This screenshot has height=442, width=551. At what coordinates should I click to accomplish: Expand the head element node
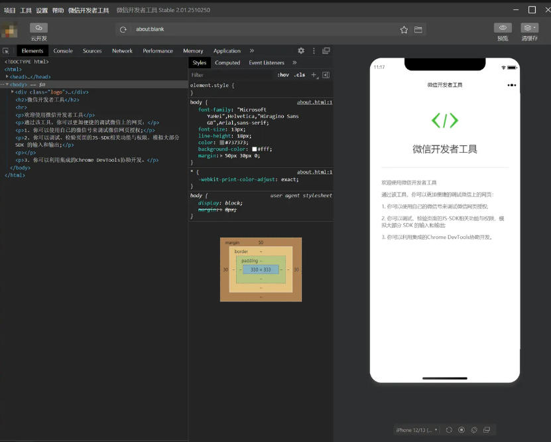(7, 76)
